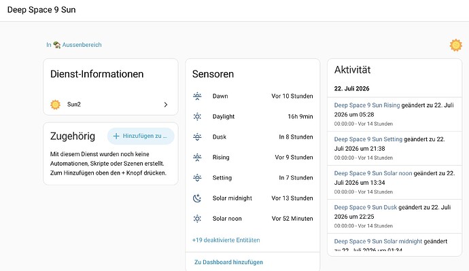Click the Deep Space 9 Sun page title
The height and width of the screenshot is (271, 469).
[41, 10]
